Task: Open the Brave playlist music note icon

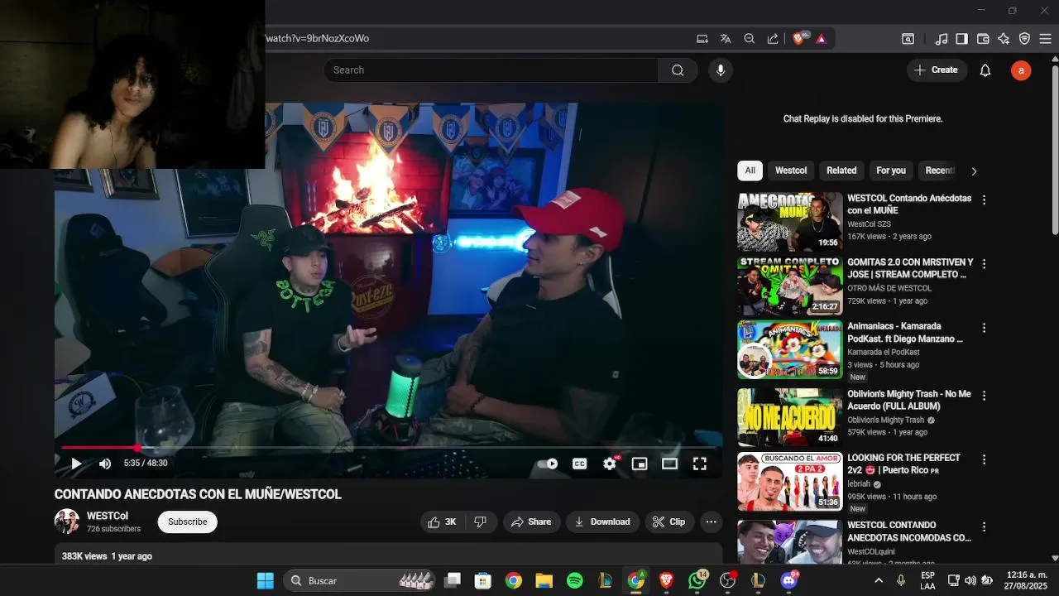Action: click(942, 38)
